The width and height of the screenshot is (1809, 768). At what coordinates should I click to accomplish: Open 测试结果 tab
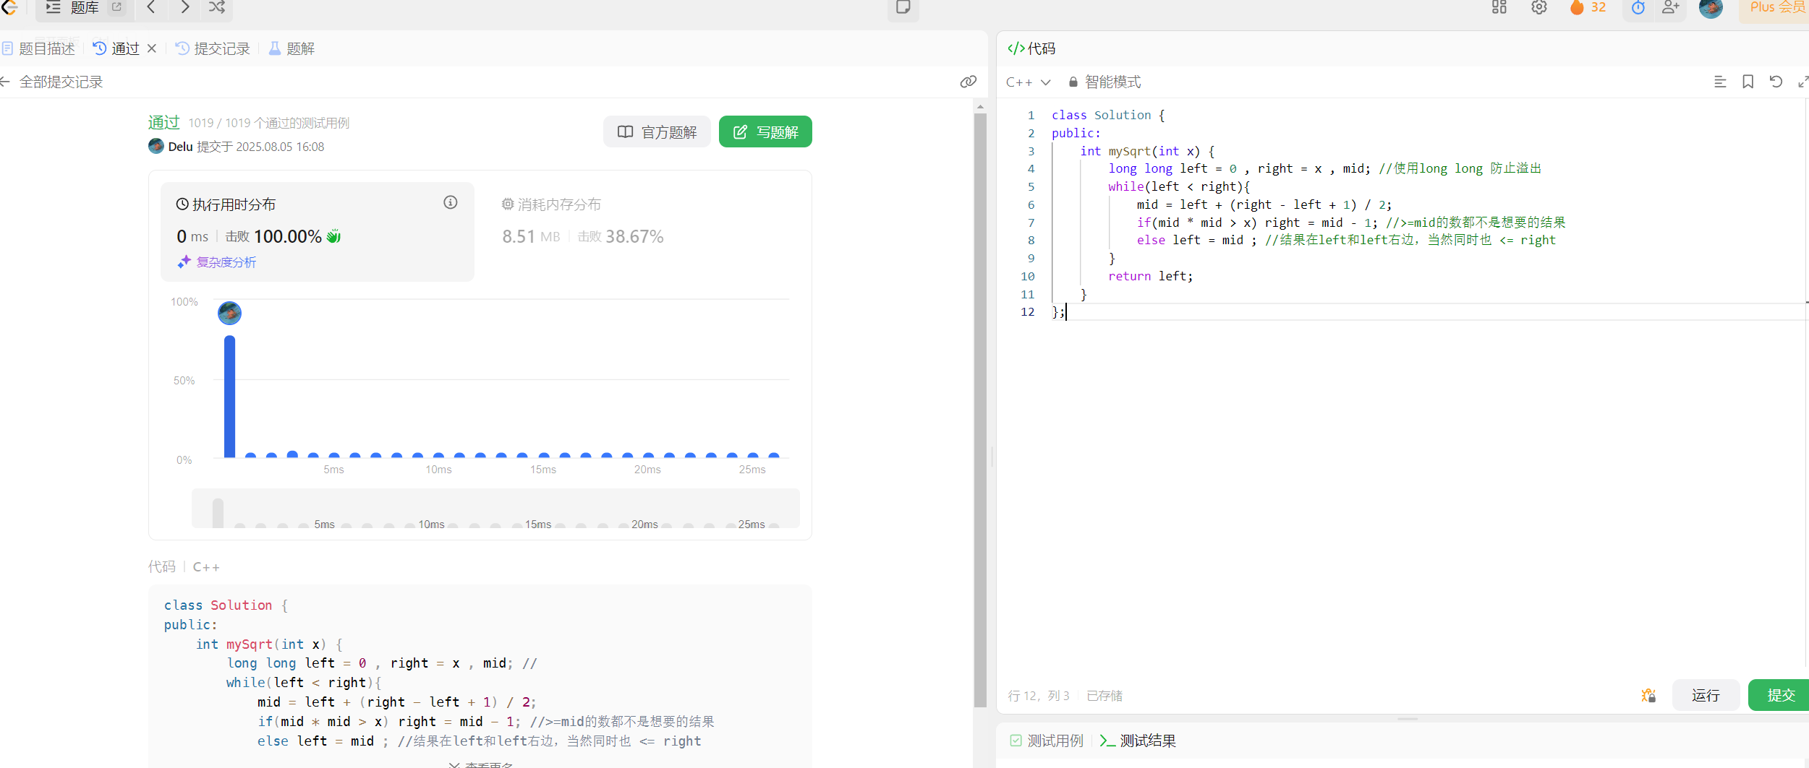[1138, 741]
